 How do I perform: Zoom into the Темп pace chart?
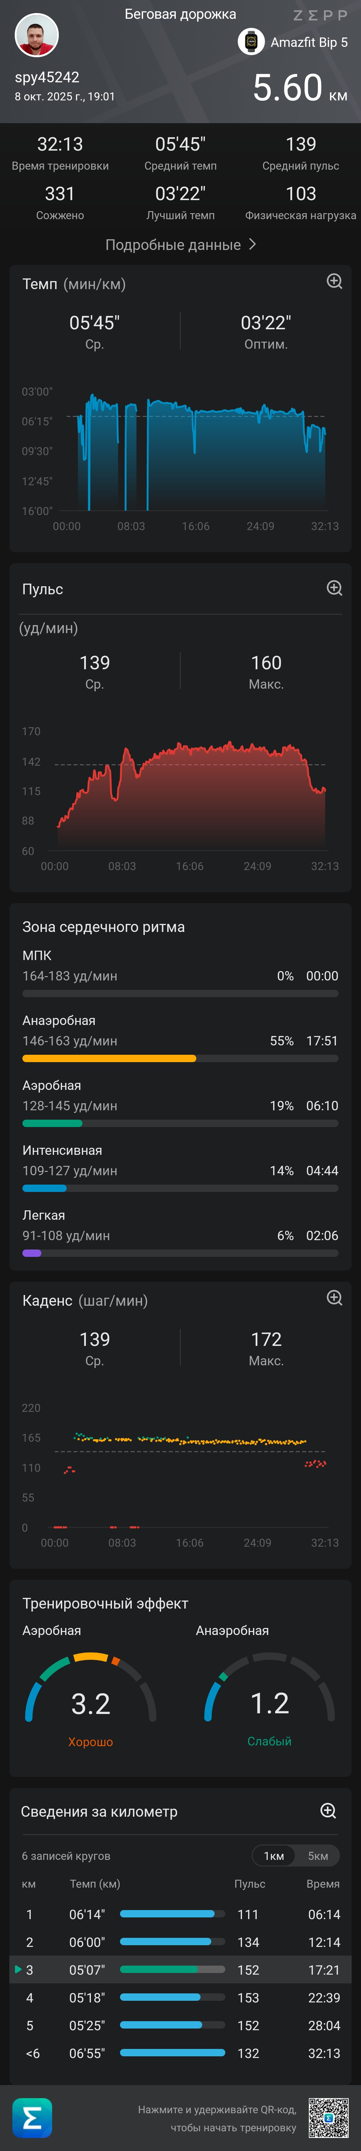pyautogui.click(x=334, y=281)
